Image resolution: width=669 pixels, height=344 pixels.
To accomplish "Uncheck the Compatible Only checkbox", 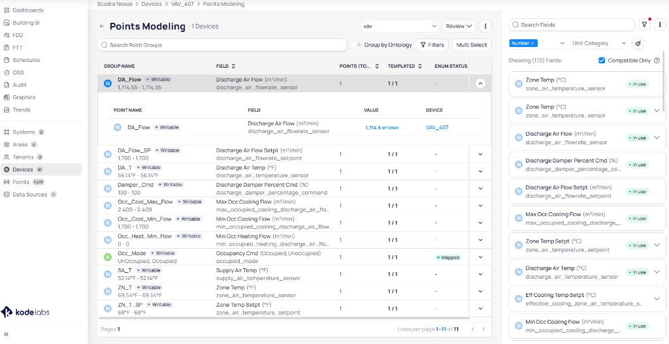I will tap(602, 61).
